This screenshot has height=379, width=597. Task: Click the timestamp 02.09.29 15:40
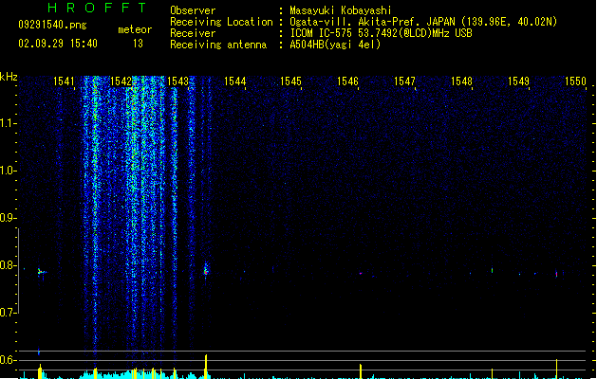coord(58,44)
